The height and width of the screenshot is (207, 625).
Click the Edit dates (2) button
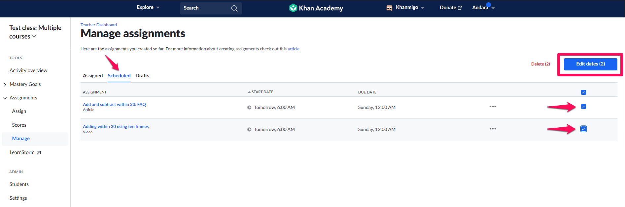(x=590, y=64)
